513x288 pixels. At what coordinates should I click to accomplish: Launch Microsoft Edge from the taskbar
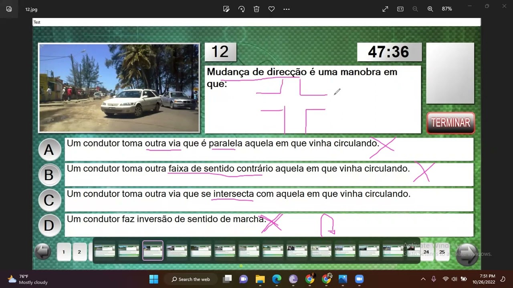coord(277,279)
